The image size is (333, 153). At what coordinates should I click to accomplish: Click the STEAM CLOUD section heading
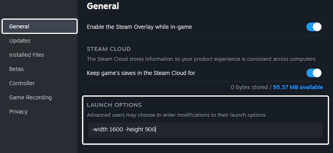[109, 49]
